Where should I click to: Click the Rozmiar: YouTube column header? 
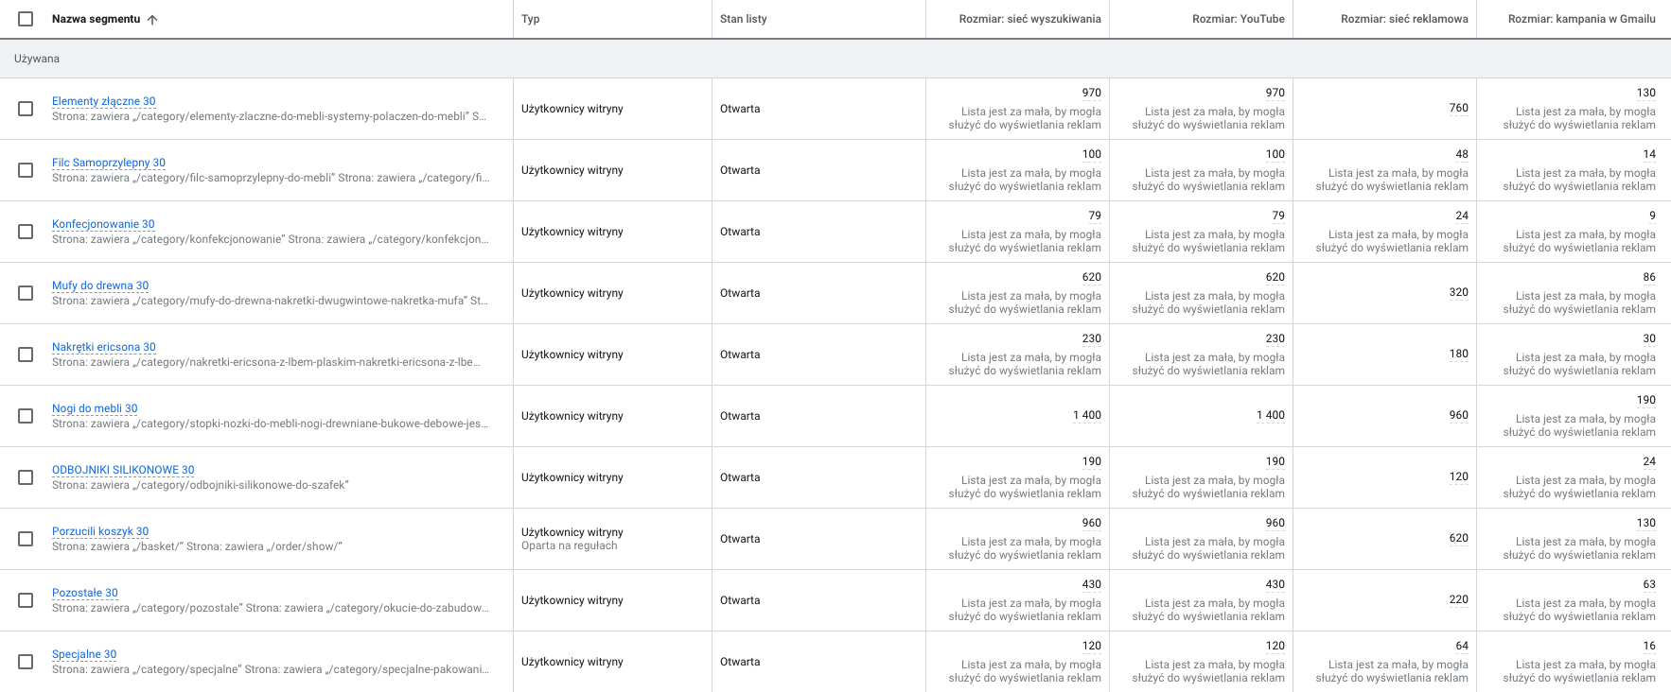point(1238,19)
